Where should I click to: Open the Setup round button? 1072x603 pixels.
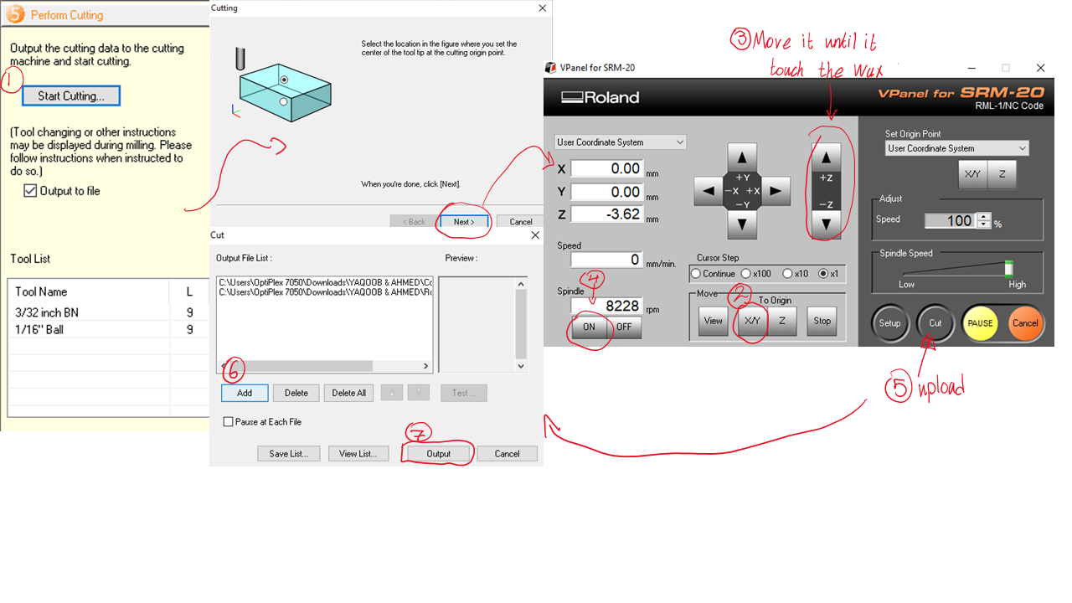[889, 323]
